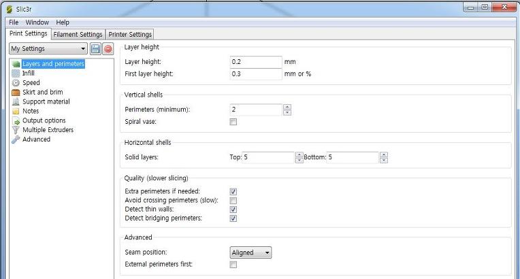Open Speed settings via clock icon
Screen dimensions: 520x279
click(16, 83)
